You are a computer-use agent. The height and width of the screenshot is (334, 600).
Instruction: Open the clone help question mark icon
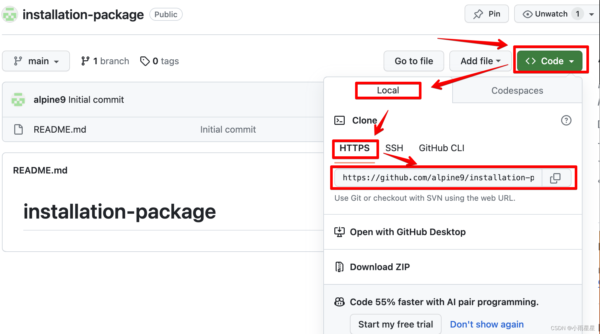(x=566, y=120)
